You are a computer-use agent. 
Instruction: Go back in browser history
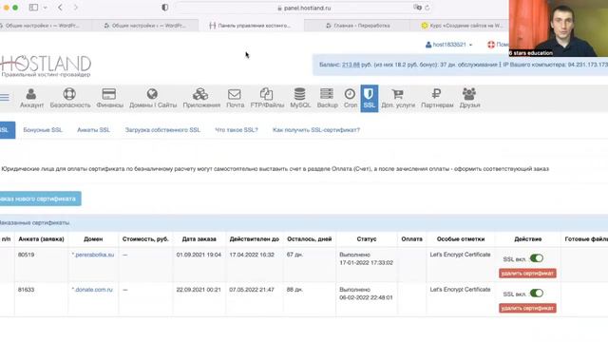[60, 8]
